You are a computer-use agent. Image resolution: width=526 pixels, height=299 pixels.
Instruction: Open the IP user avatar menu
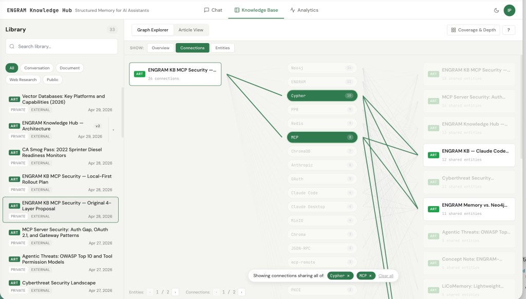[509, 10]
